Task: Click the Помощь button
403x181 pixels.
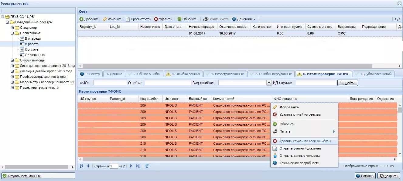Action: point(365,176)
